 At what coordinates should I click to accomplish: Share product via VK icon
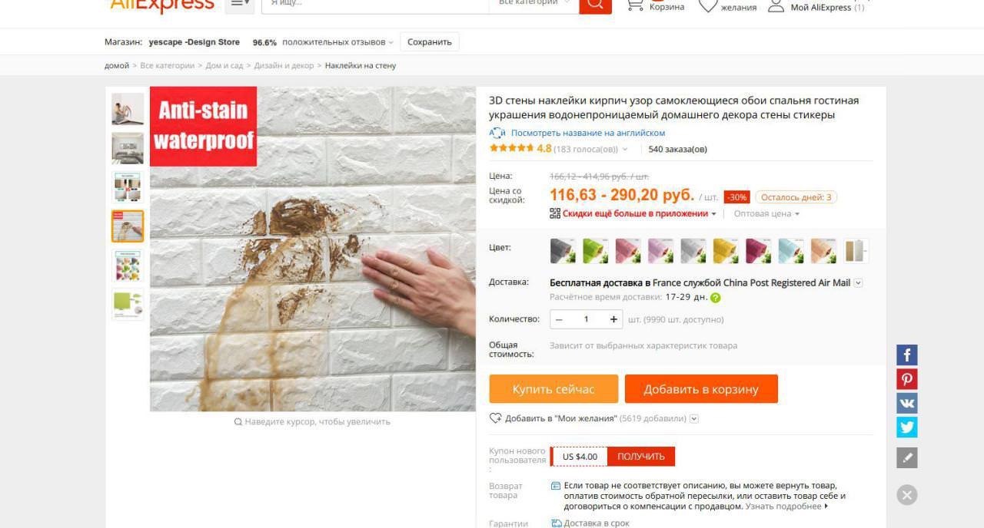[907, 403]
